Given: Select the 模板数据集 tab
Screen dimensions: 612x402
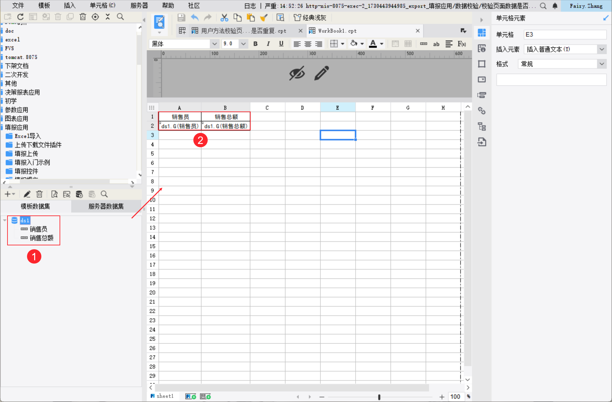Looking at the screenshot, I should point(35,206).
